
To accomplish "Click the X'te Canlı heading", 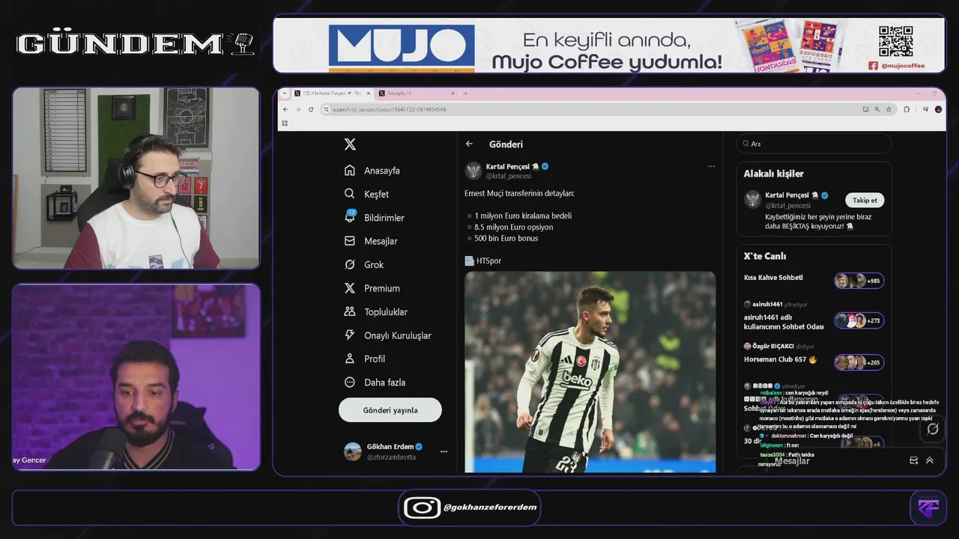I will 765,256.
